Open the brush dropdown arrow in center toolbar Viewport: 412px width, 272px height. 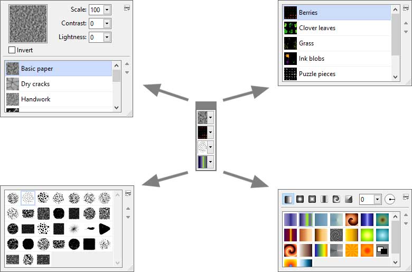tap(210, 147)
